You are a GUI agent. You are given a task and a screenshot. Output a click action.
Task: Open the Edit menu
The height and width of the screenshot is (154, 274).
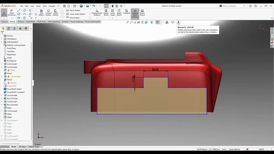[x=27, y=6]
